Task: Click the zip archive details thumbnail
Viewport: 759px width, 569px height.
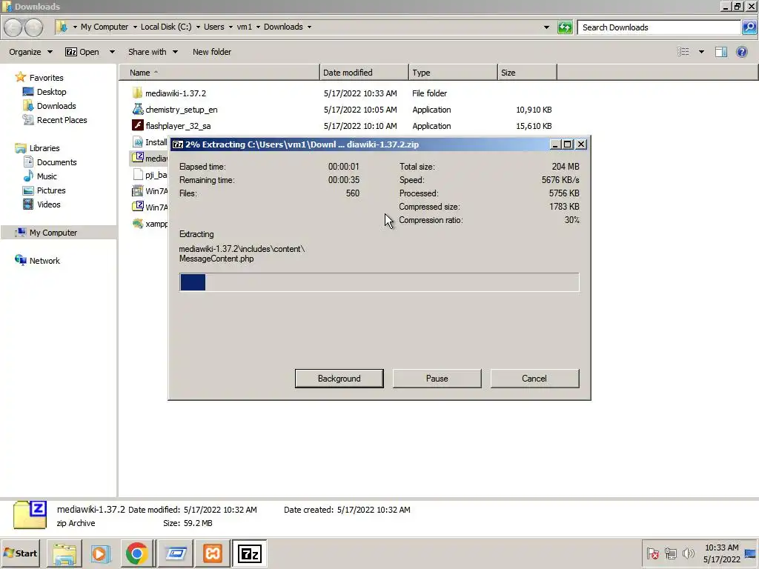Action: pyautogui.click(x=30, y=515)
